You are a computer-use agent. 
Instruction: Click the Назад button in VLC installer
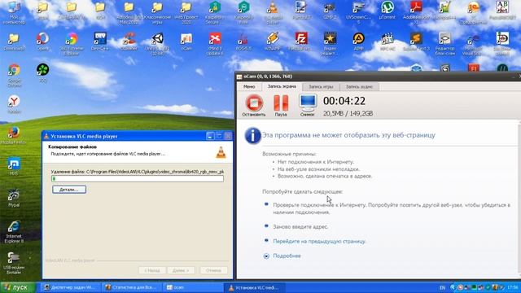(152, 270)
